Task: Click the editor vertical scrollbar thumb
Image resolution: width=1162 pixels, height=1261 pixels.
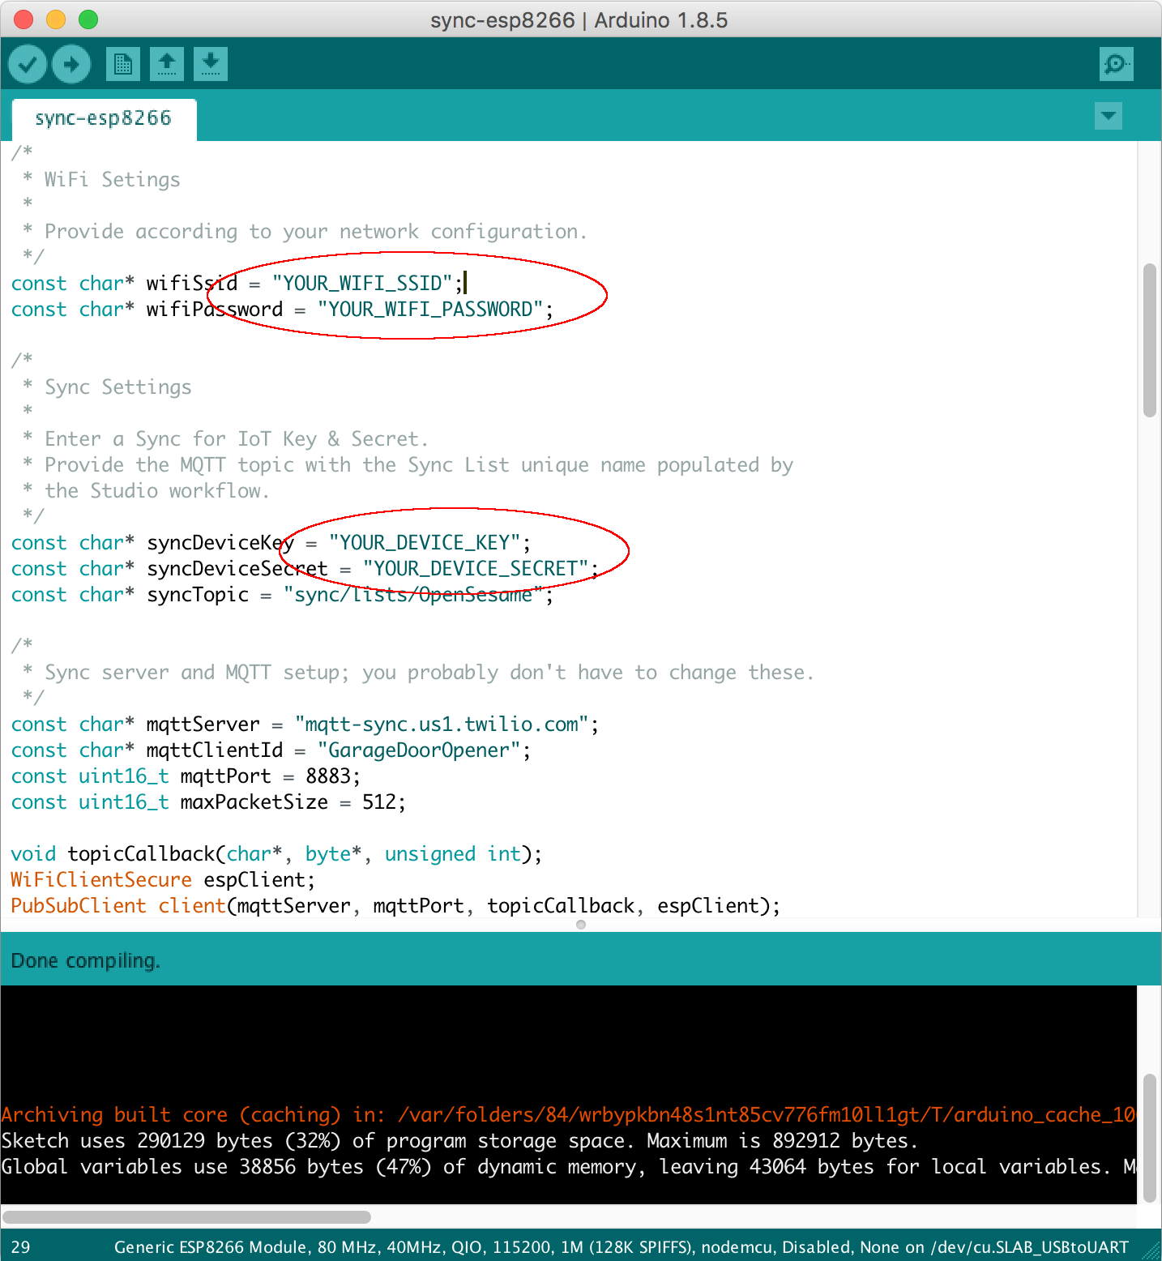Action: click(1149, 340)
